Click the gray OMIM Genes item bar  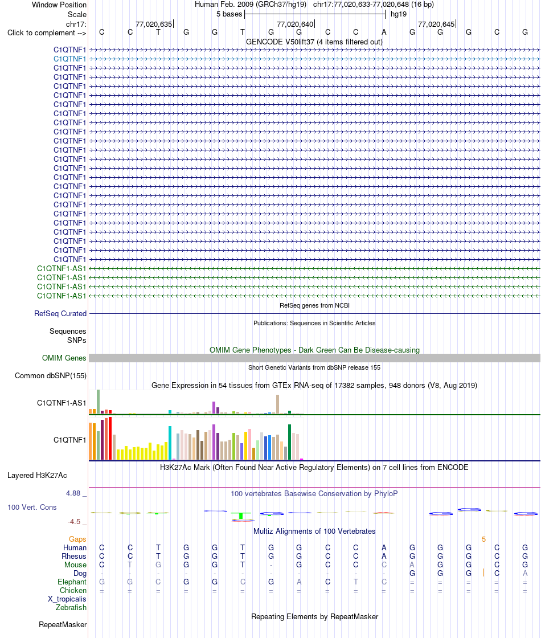click(x=314, y=358)
